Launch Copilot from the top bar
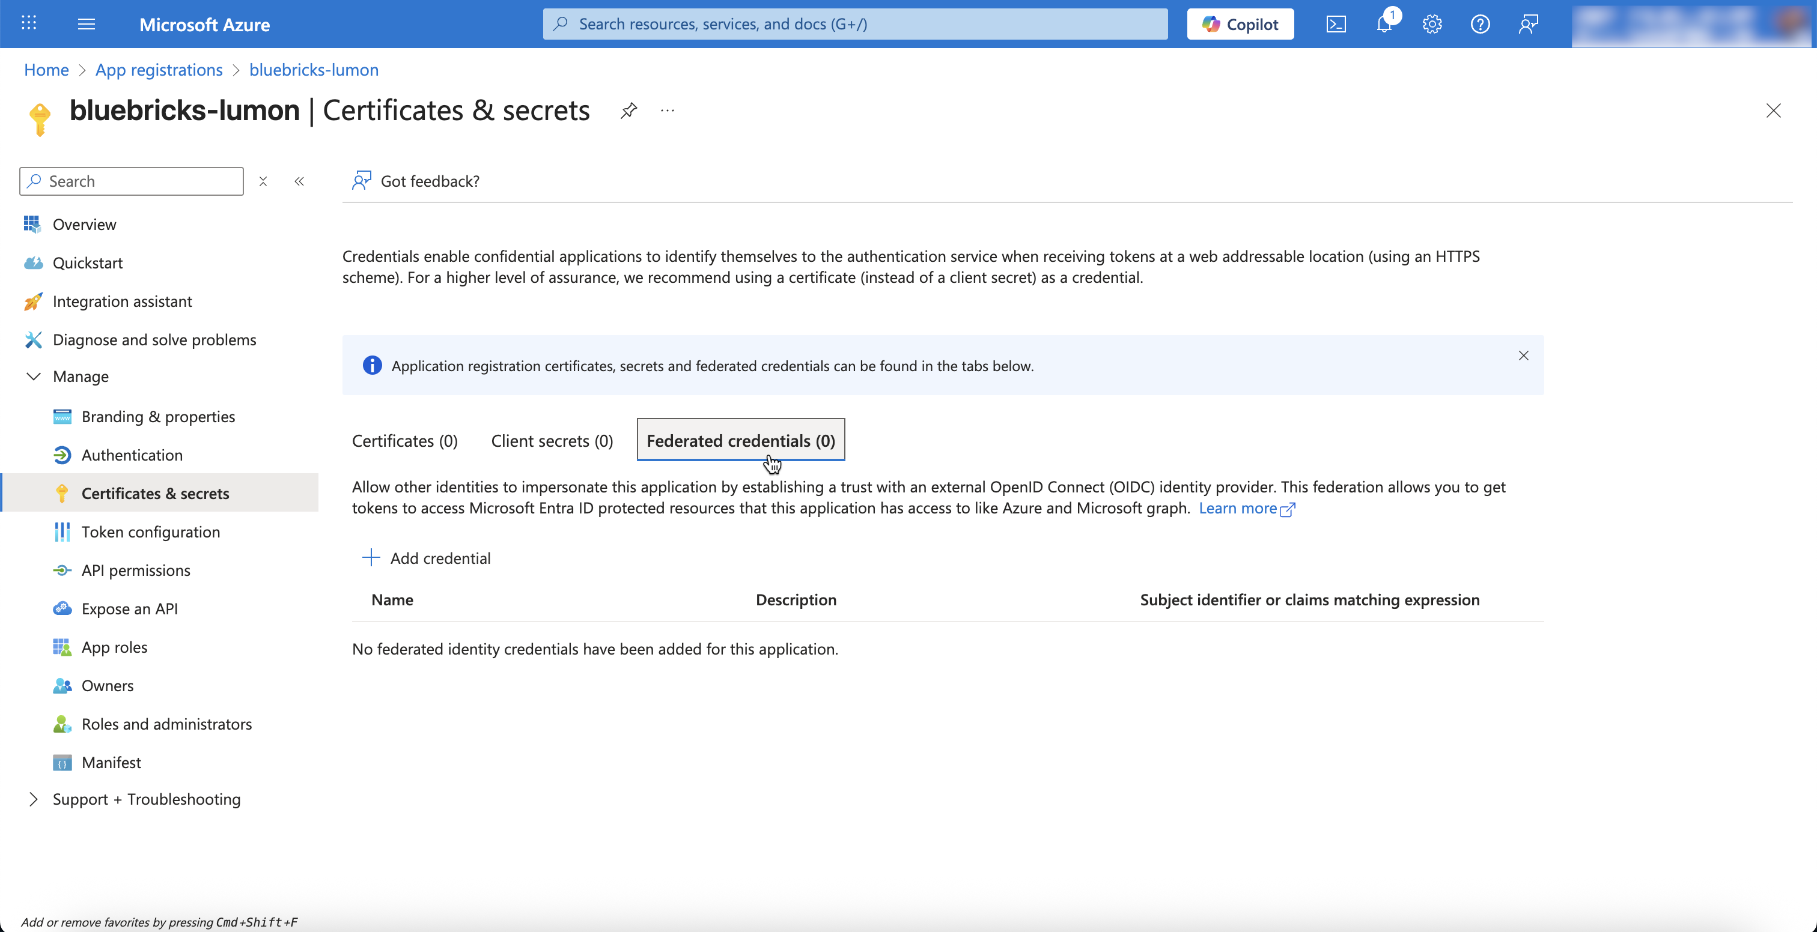The height and width of the screenshot is (932, 1817). [x=1240, y=25]
